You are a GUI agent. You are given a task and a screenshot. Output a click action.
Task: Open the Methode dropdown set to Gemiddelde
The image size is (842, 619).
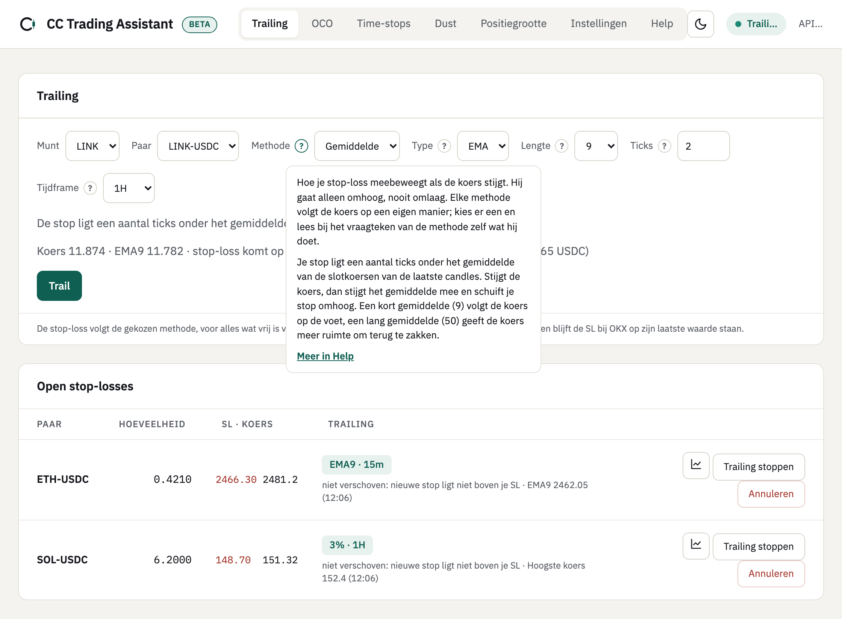click(x=357, y=146)
